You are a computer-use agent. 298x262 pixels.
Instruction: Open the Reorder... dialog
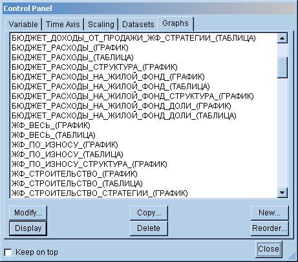click(270, 228)
